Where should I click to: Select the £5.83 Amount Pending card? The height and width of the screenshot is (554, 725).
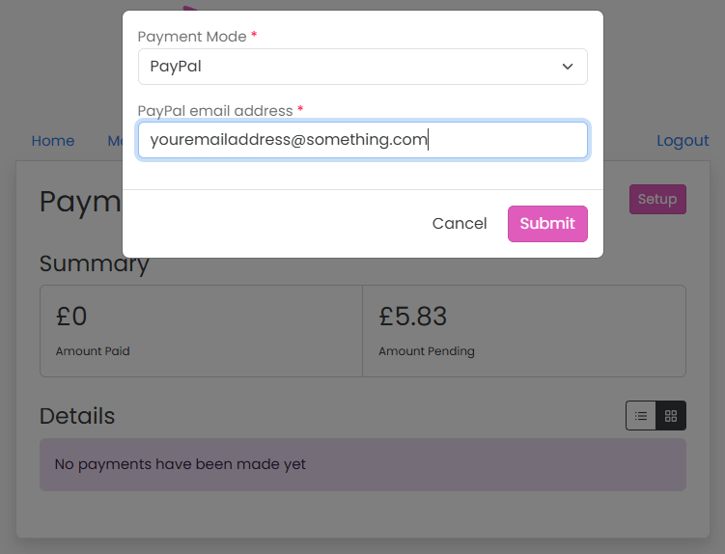click(523, 330)
